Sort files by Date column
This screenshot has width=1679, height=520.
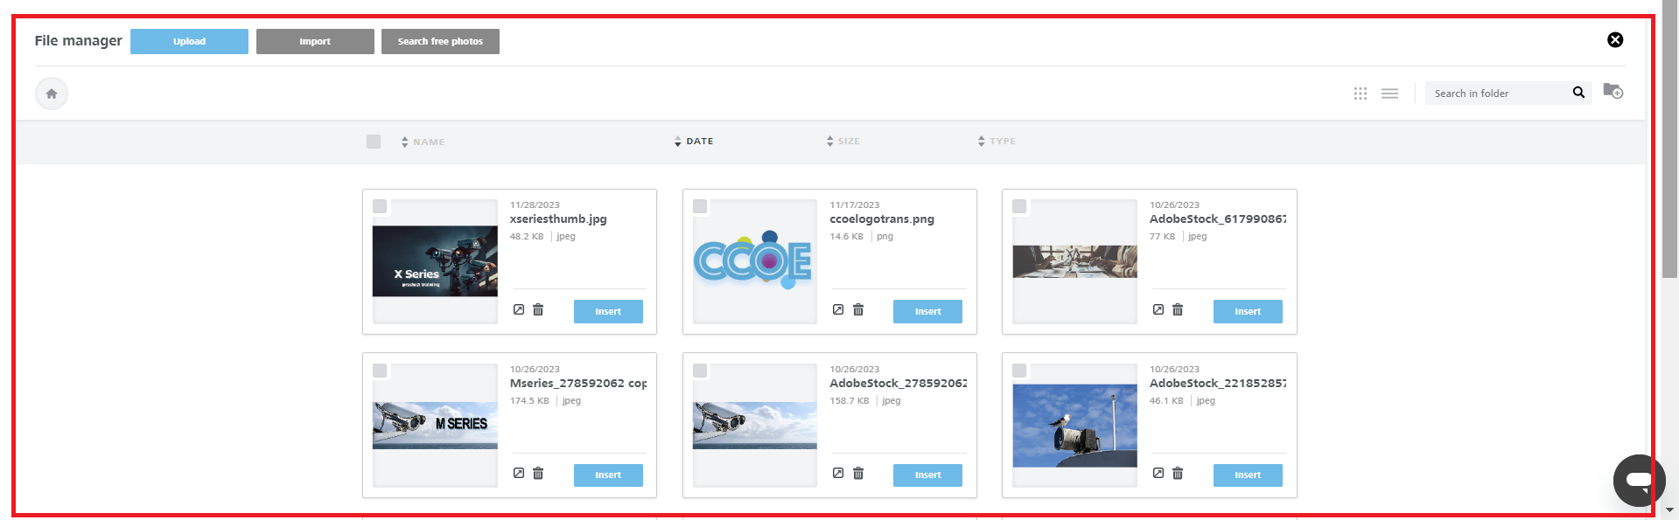698,142
